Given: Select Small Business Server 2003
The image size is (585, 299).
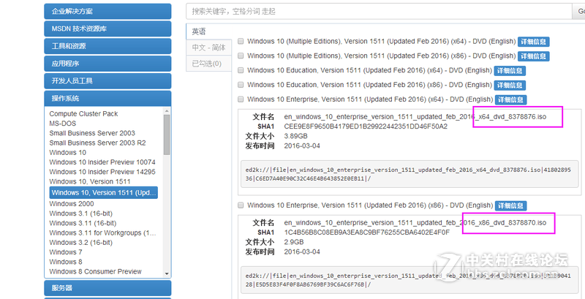Looking at the screenshot, I should pos(92,133).
